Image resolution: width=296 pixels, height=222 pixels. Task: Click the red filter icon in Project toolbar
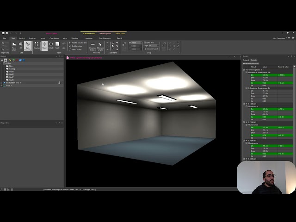(17, 60)
